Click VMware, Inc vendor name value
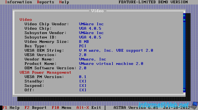 (x=93, y=59)
